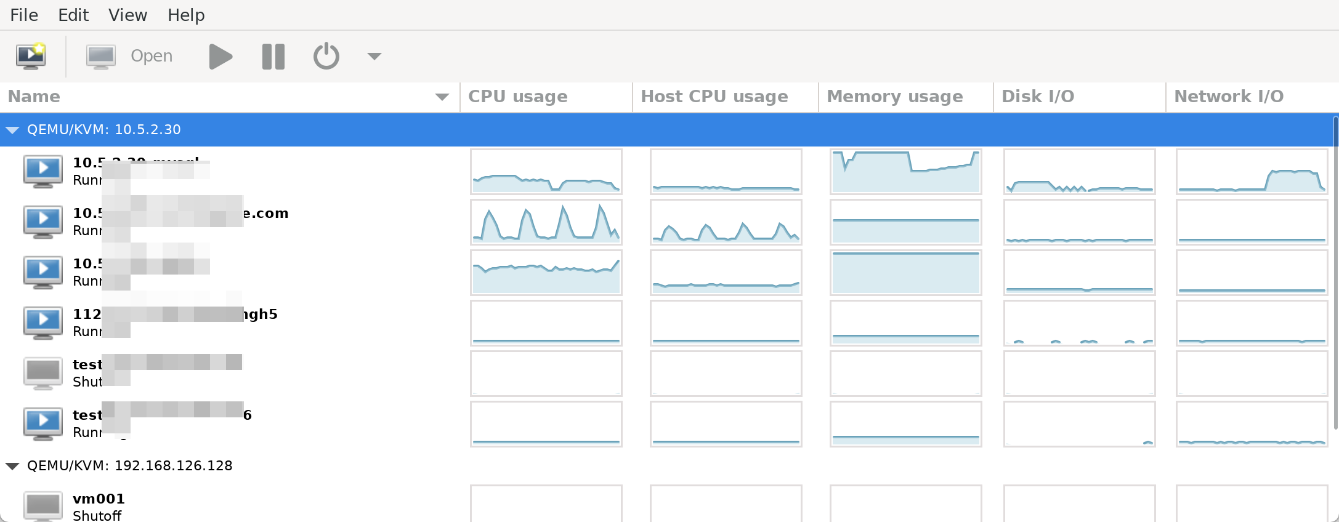This screenshot has height=522, width=1339.
Task: Click the power Shut Down icon
Action: point(326,57)
